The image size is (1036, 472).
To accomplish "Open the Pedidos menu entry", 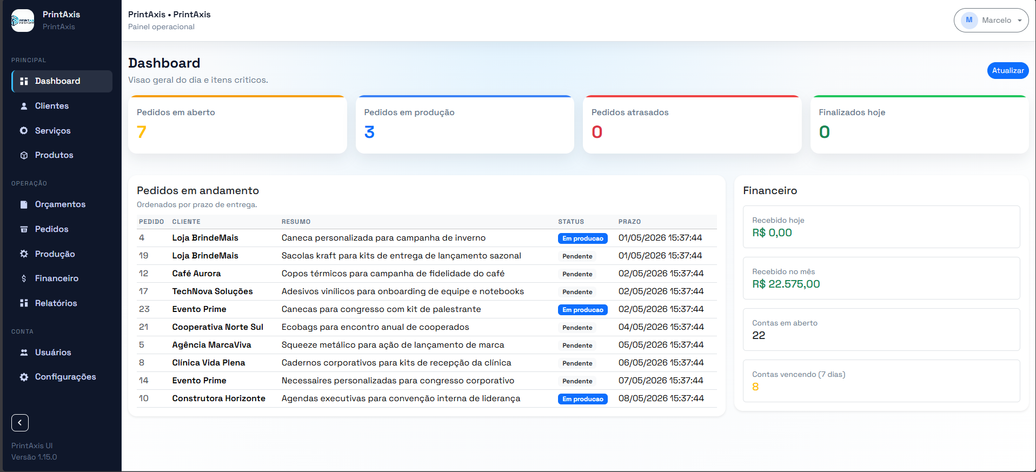I will coord(62,229).
